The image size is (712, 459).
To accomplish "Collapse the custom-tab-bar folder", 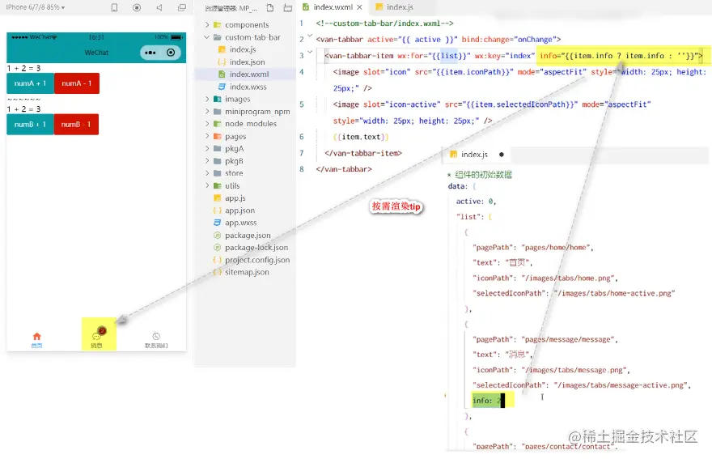I will tap(245, 37).
